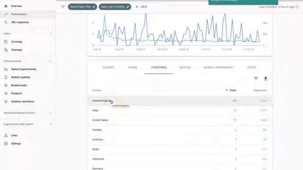Select the United States row
The width and height of the screenshot is (303, 170).
pyautogui.click(x=180, y=120)
